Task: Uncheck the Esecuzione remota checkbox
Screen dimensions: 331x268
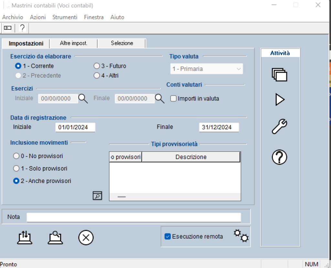Action: pos(168,236)
